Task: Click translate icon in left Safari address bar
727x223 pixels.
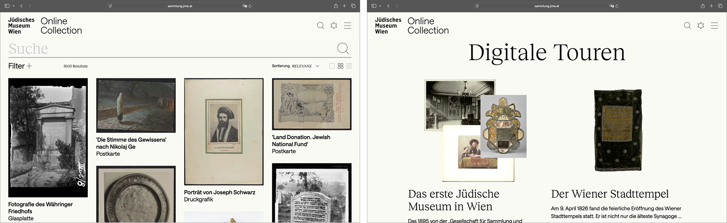Action: 245,6
